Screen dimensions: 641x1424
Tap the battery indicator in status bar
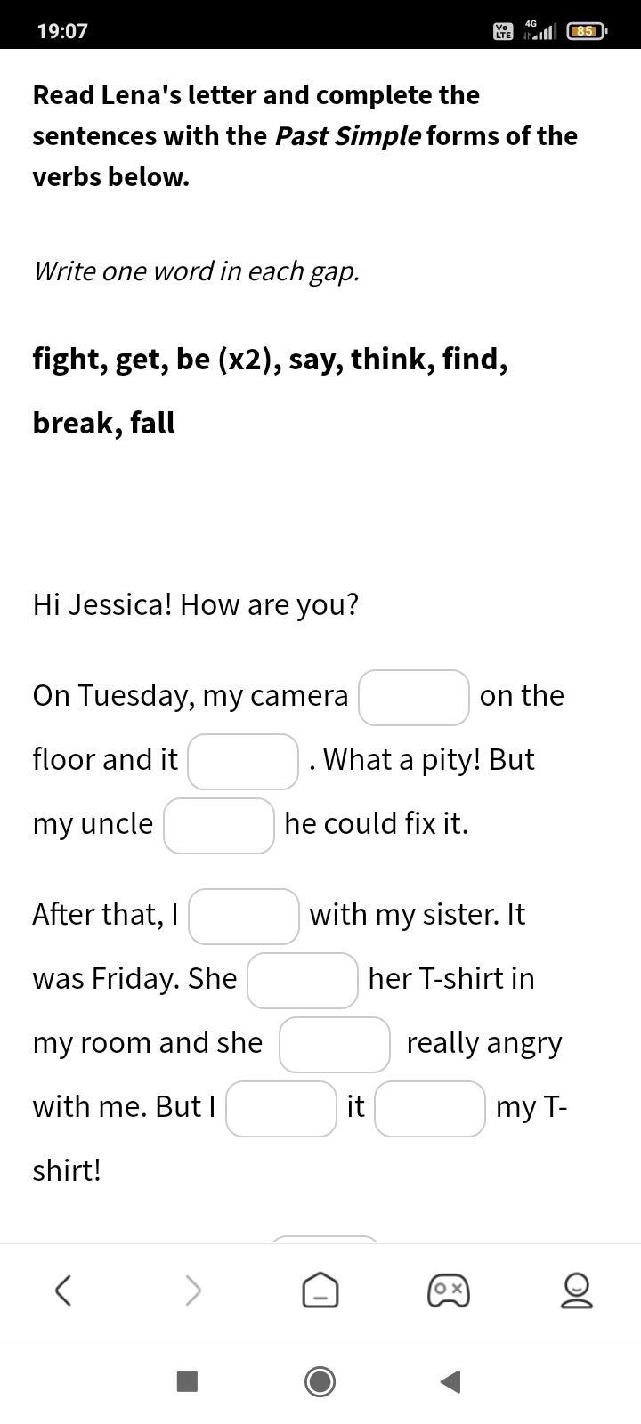point(586,31)
